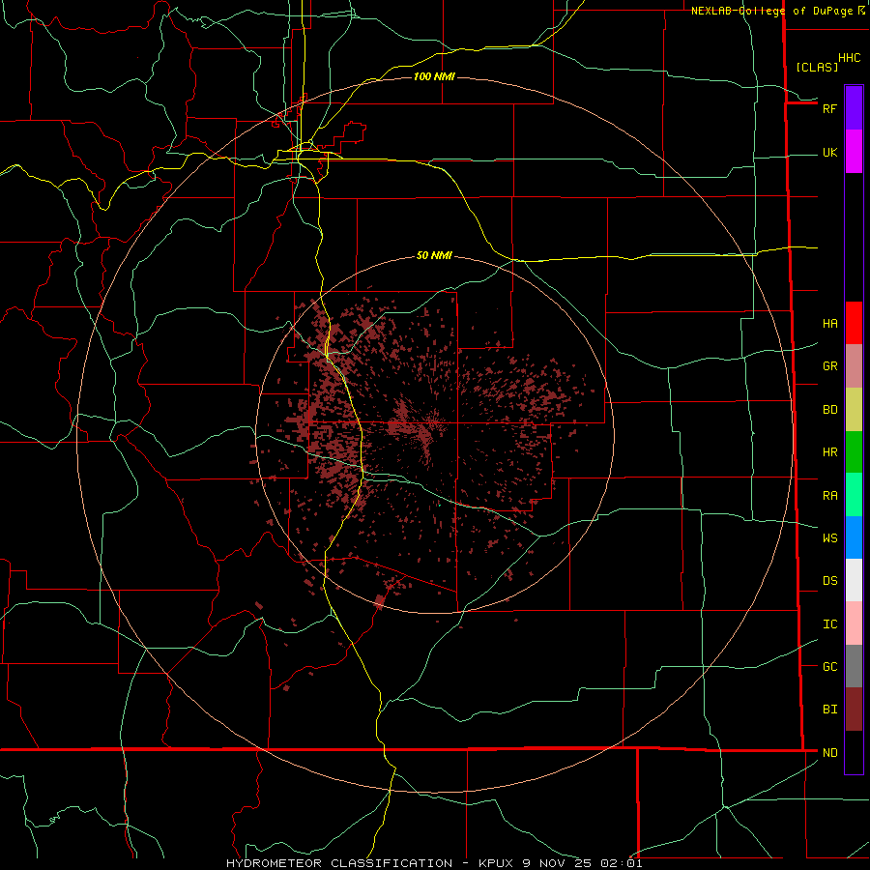Click the HHC product label
This screenshot has height=870, width=870.
point(849,58)
